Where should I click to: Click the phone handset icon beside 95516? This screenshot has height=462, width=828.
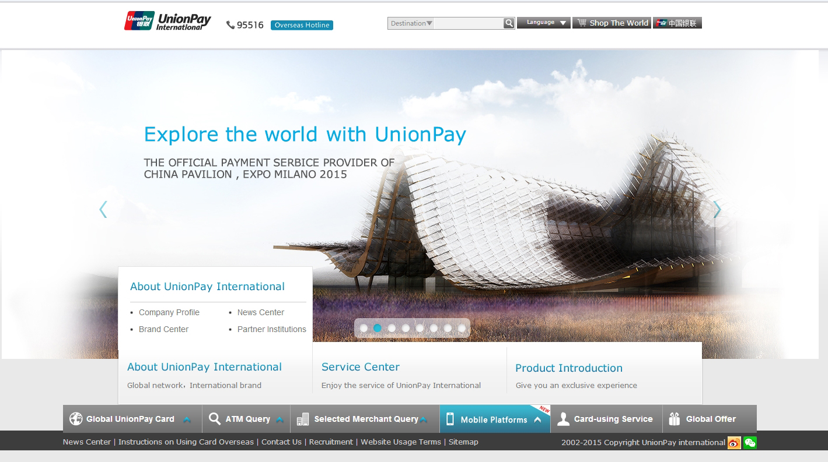click(230, 25)
